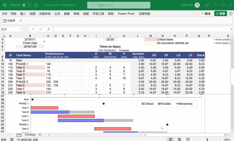Switch to Normal view icon
Viewport: 234px width, 141px height.
pos(170,139)
